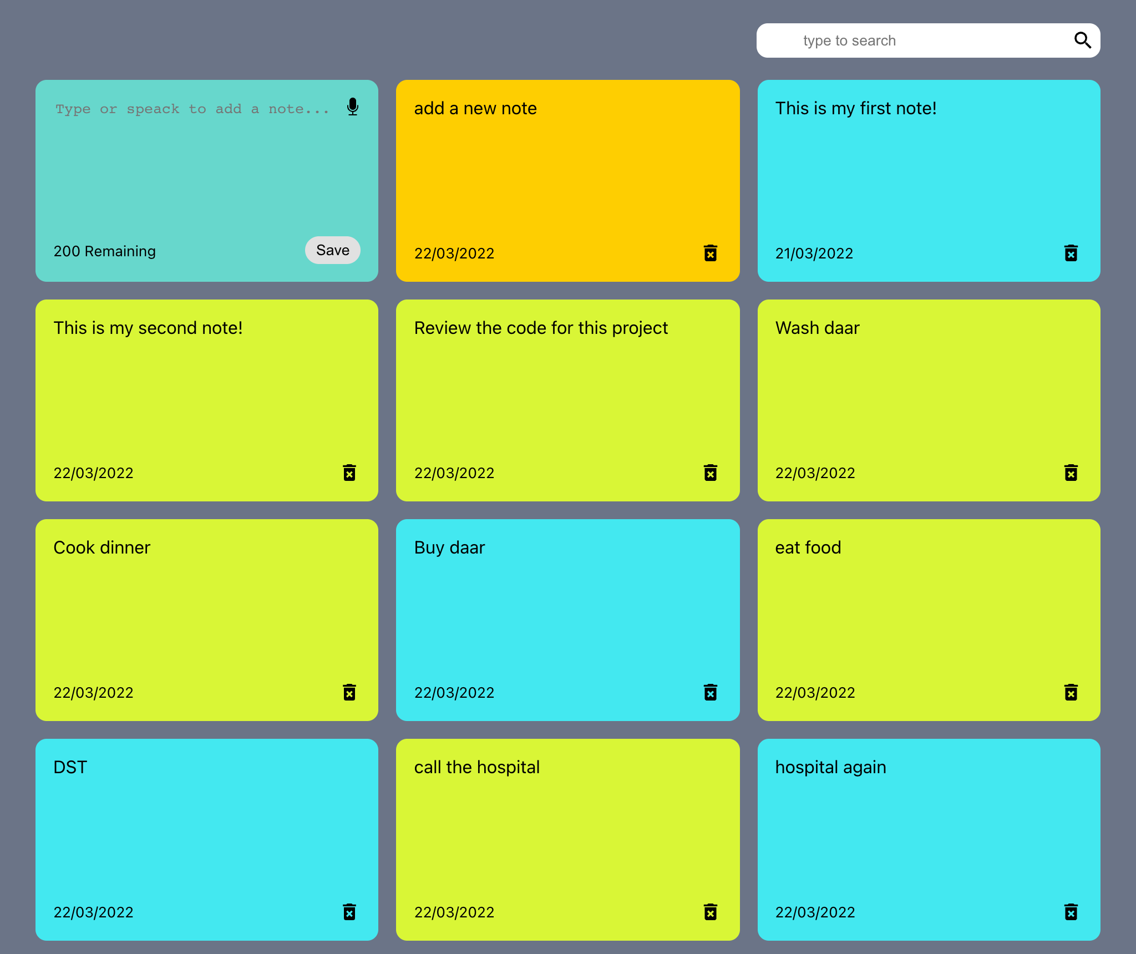1136x954 pixels.
Task: Remove the 'Wash daar' note
Action: click(1071, 473)
